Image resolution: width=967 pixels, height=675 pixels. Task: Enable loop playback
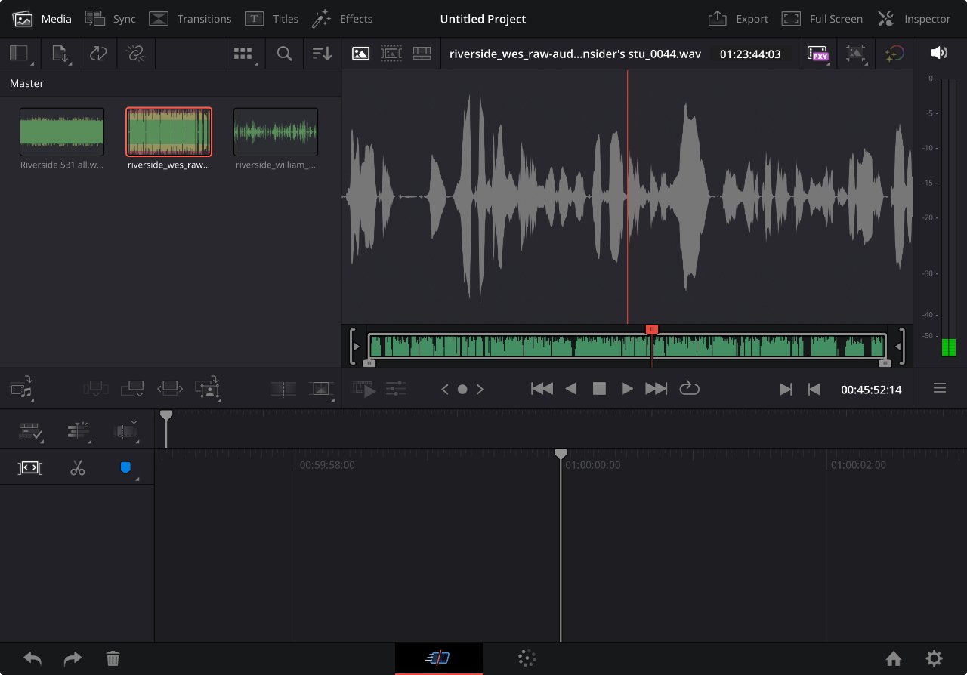tap(689, 388)
